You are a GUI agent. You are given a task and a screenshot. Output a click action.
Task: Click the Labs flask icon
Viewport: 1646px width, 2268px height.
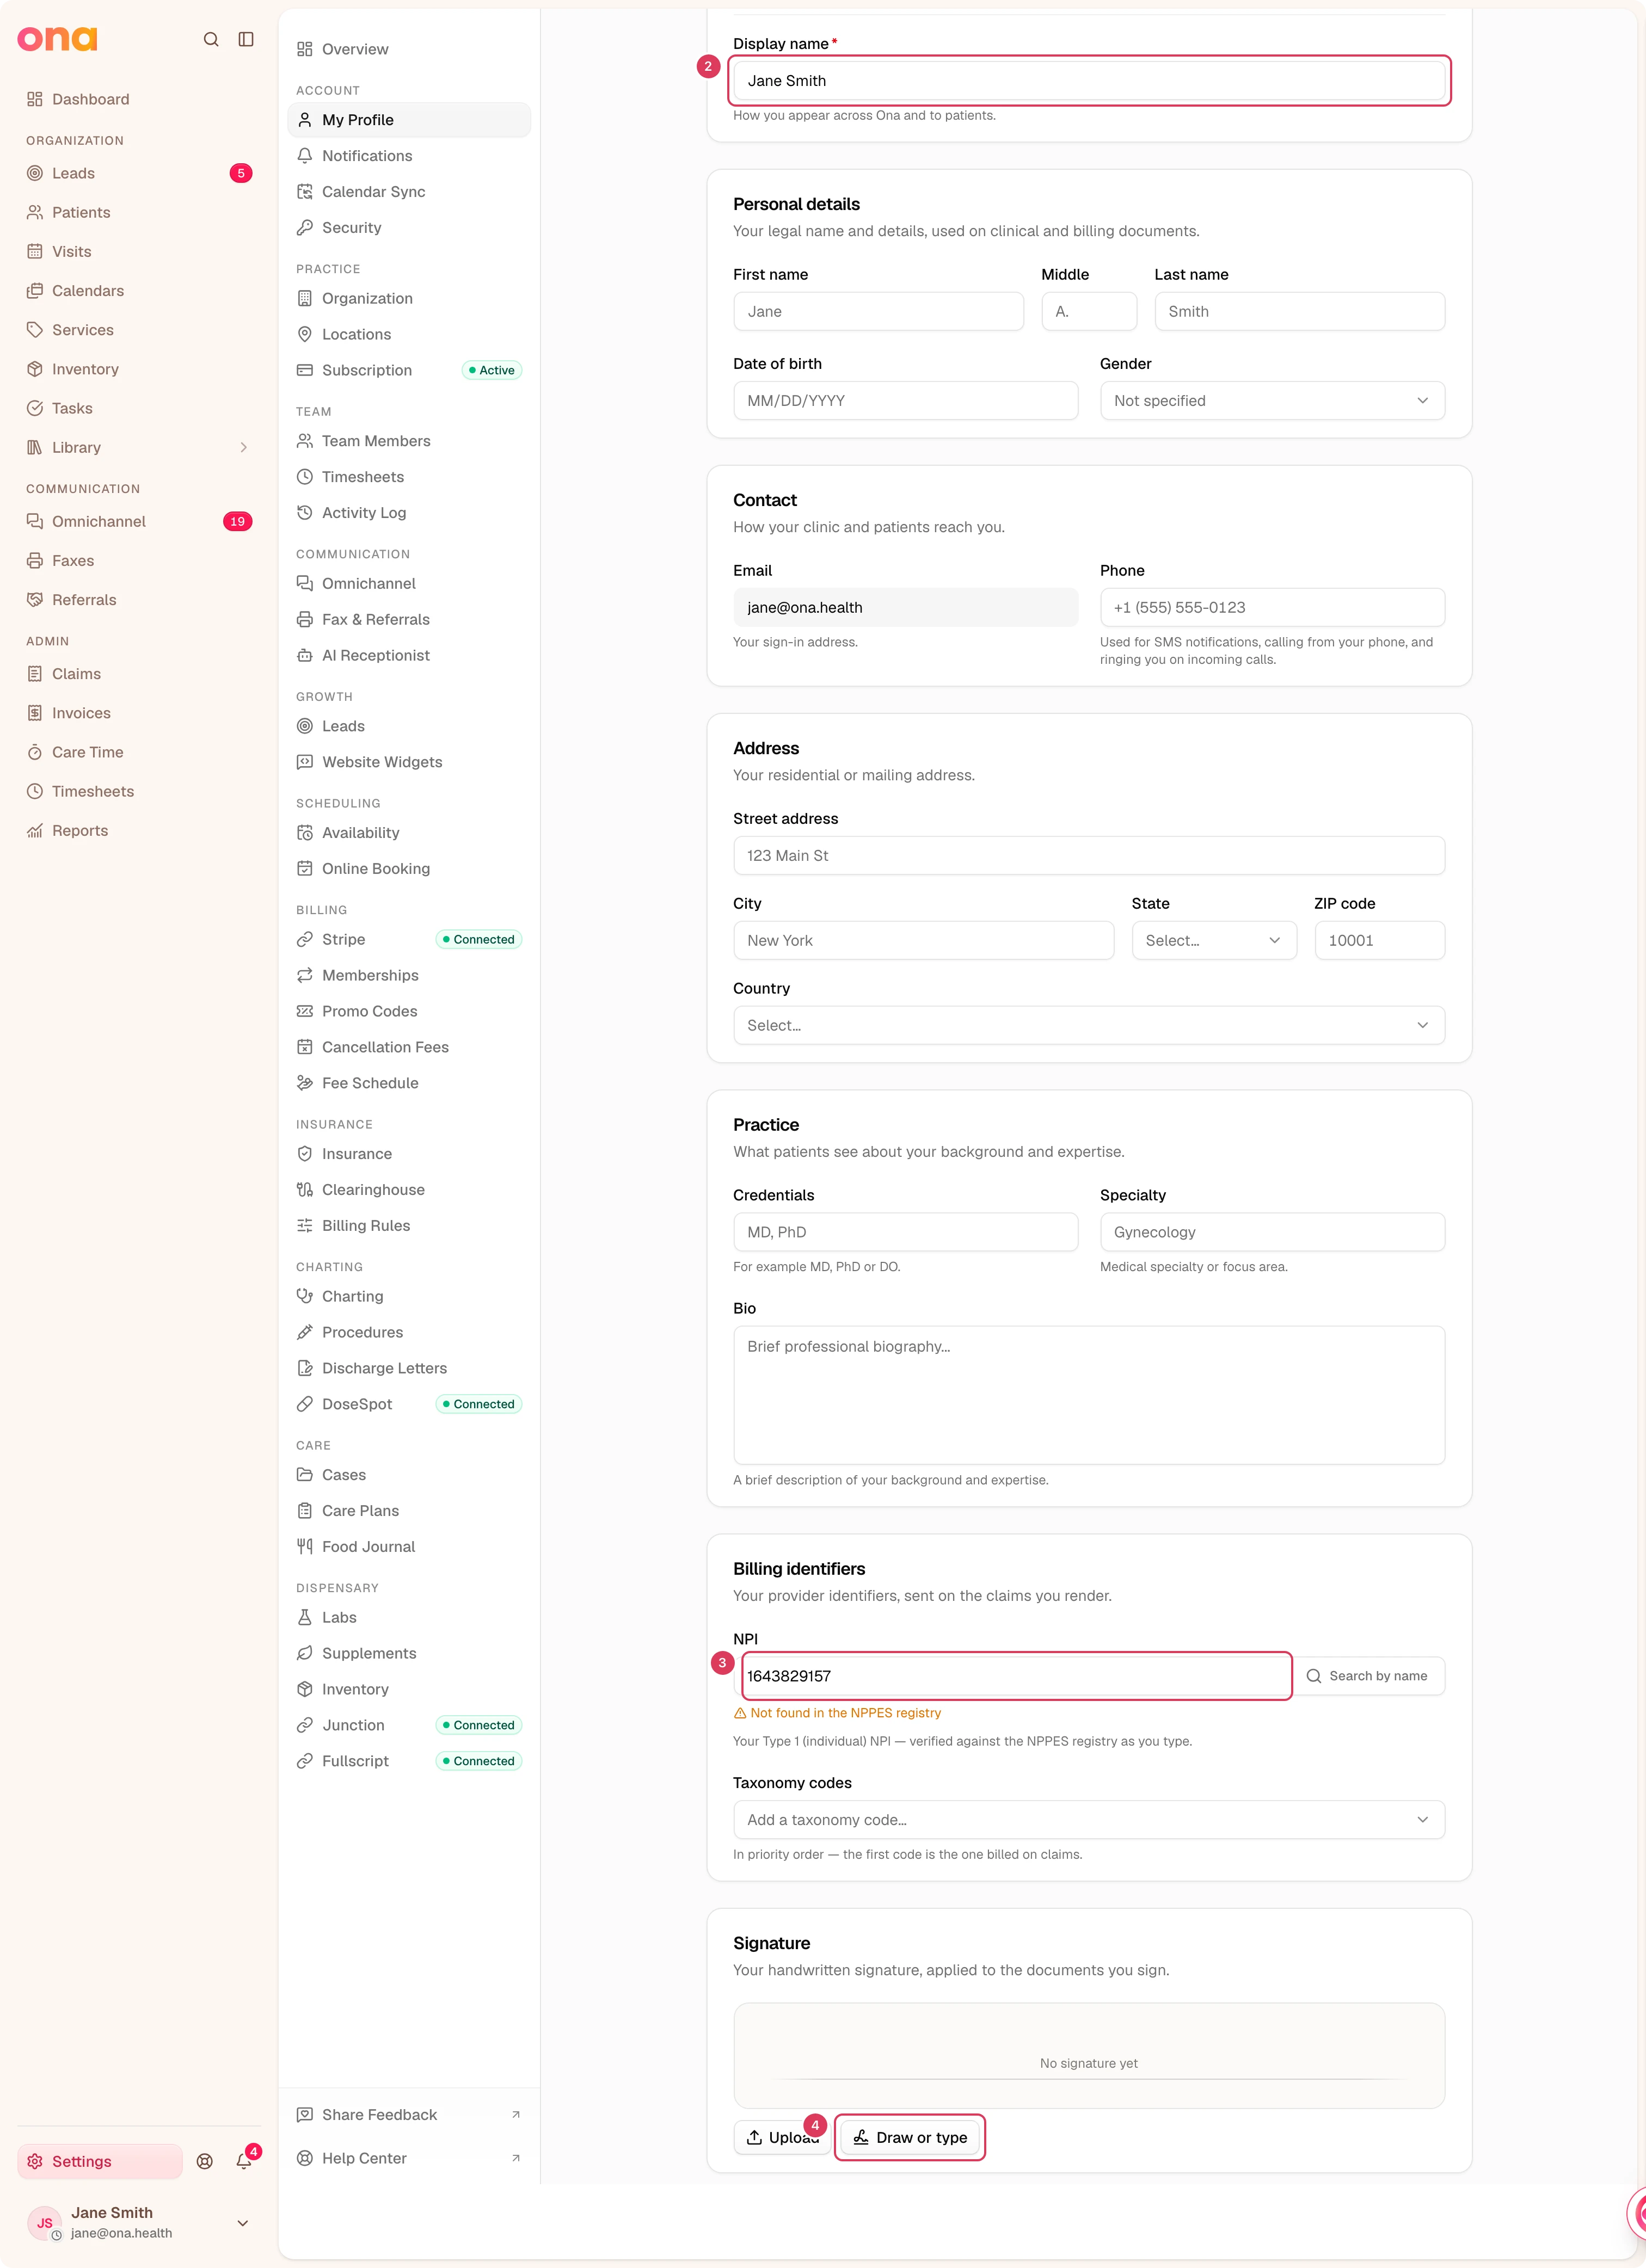click(x=305, y=1617)
